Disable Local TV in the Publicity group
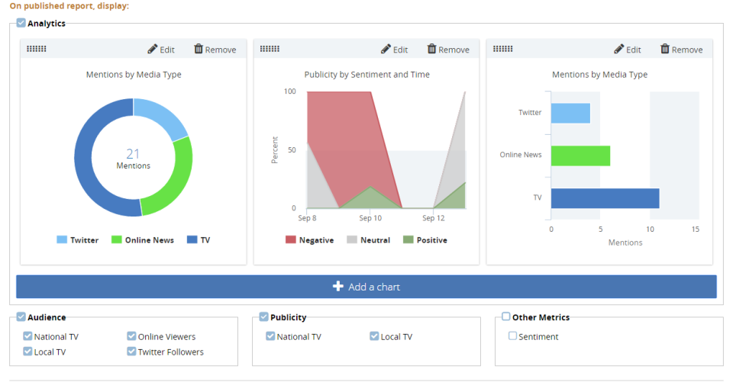 [374, 336]
